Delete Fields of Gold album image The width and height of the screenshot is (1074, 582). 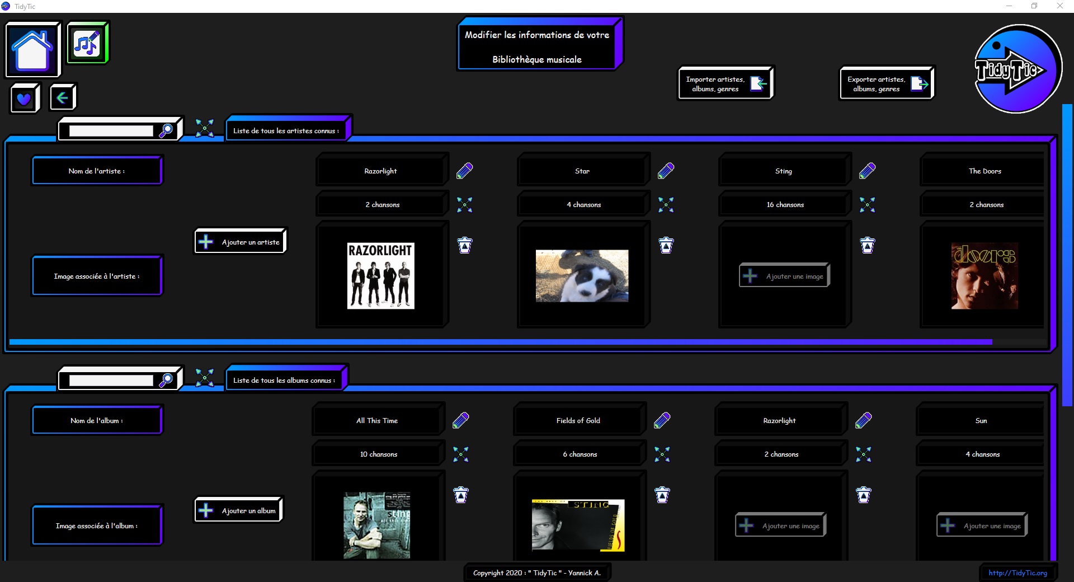pyautogui.click(x=662, y=495)
